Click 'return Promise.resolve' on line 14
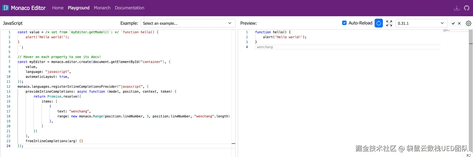The width and height of the screenshot is (473, 157). tap(56, 97)
